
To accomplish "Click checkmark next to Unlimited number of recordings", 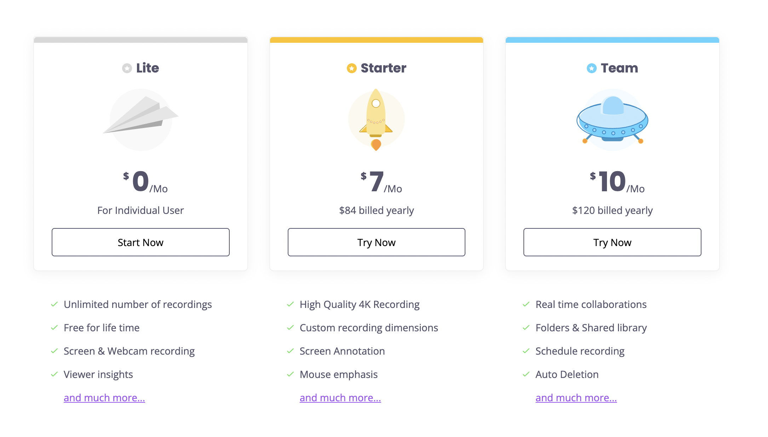I will (55, 304).
